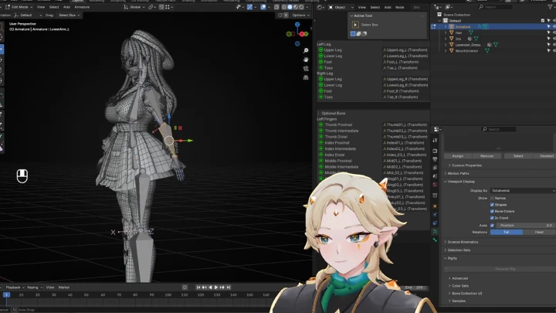The height and width of the screenshot is (313, 556).
Task: Click the Select Box tool icon in Active Tool
Action: pyautogui.click(x=355, y=25)
